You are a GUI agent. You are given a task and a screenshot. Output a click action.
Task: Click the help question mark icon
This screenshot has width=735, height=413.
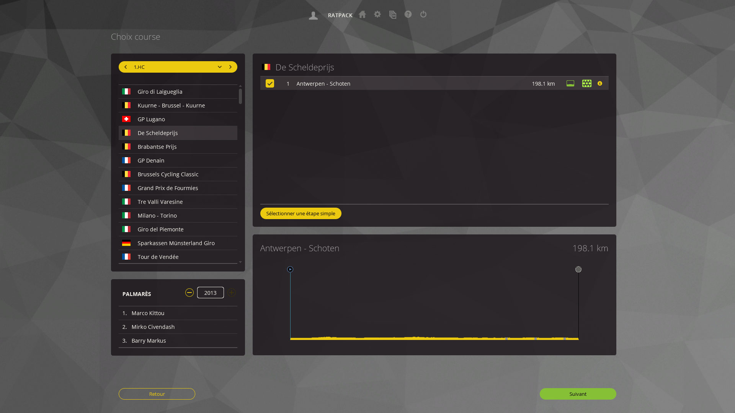tap(408, 14)
